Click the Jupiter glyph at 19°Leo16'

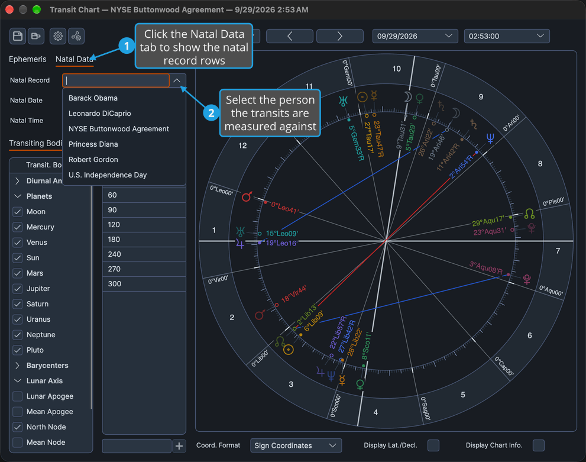240,244
